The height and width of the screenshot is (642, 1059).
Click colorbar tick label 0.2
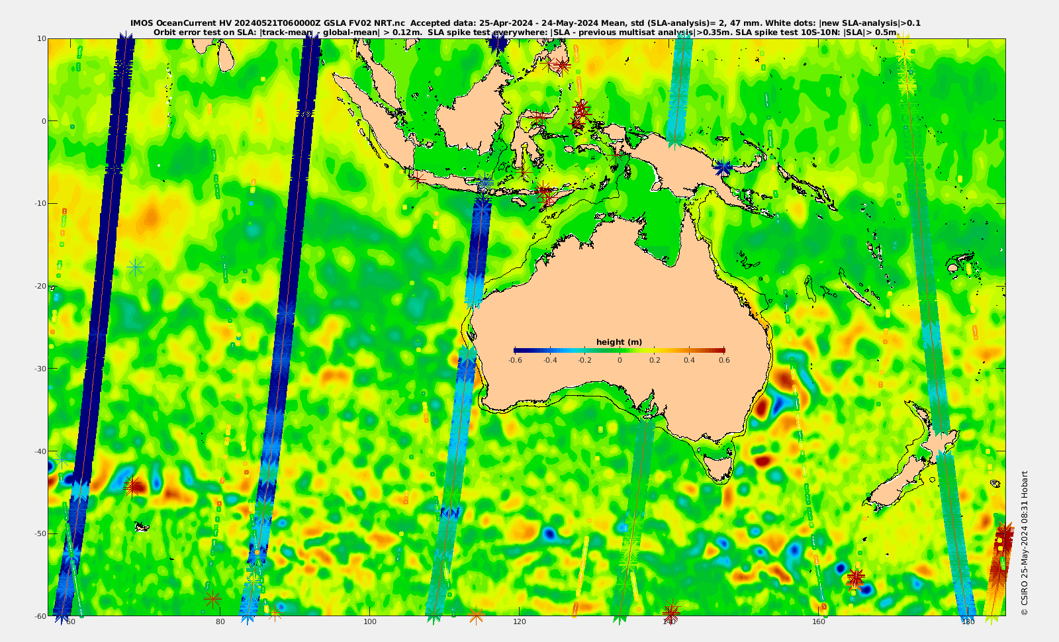[x=655, y=361]
